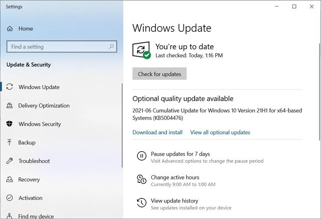Click the update history icon

coord(141,203)
